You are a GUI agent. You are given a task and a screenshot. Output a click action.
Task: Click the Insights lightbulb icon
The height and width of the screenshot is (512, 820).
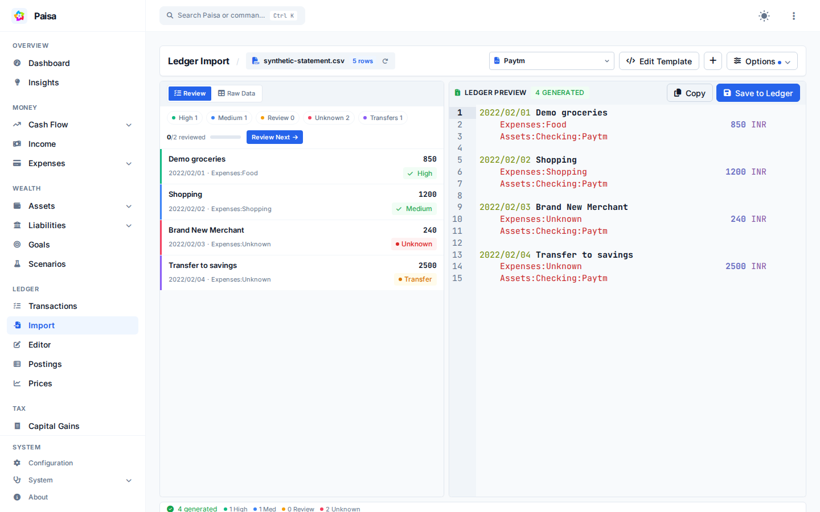[x=17, y=82]
